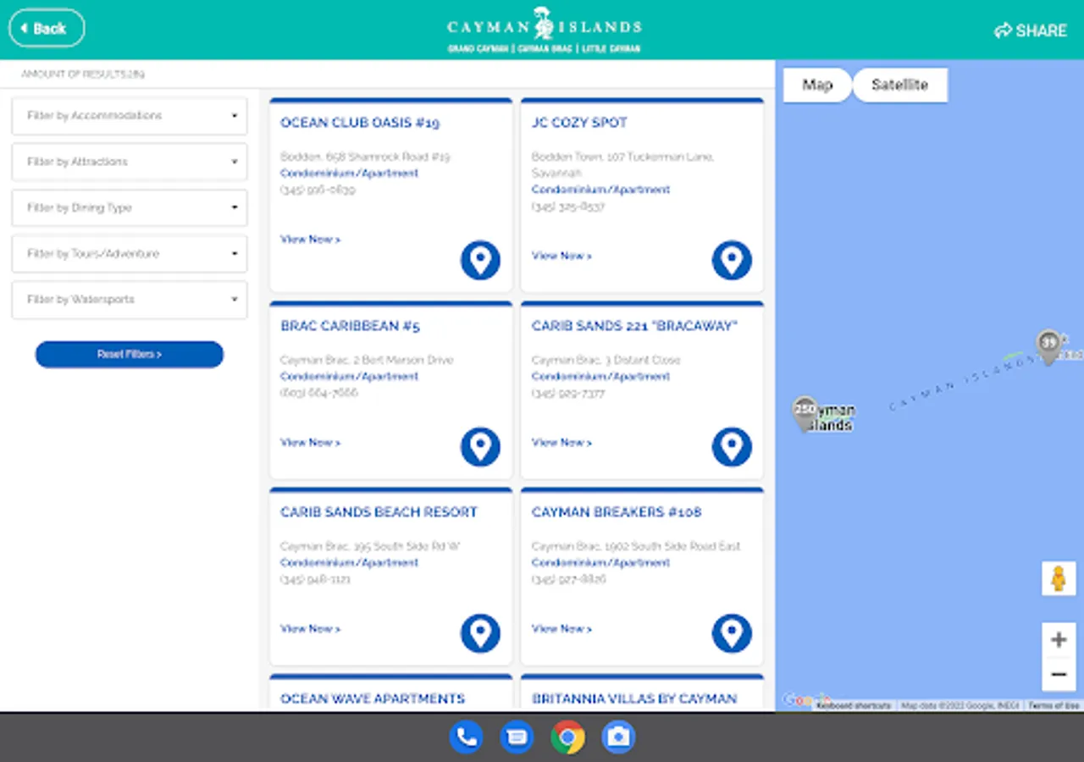Click the Cayman Islands logo
The image size is (1084, 762).
pyautogui.click(x=544, y=30)
